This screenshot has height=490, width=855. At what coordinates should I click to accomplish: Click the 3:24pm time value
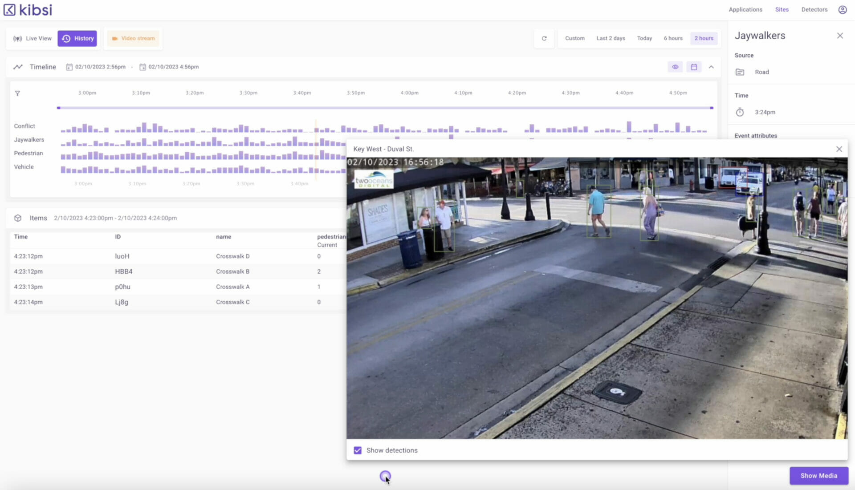pyautogui.click(x=765, y=112)
